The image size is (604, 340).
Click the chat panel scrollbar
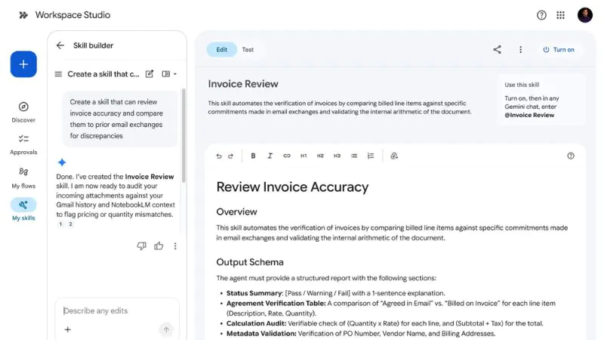tap(183, 136)
